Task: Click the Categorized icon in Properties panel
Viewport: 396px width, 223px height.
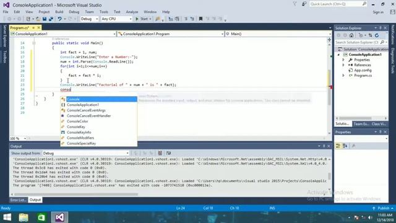Action: pos(338,146)
